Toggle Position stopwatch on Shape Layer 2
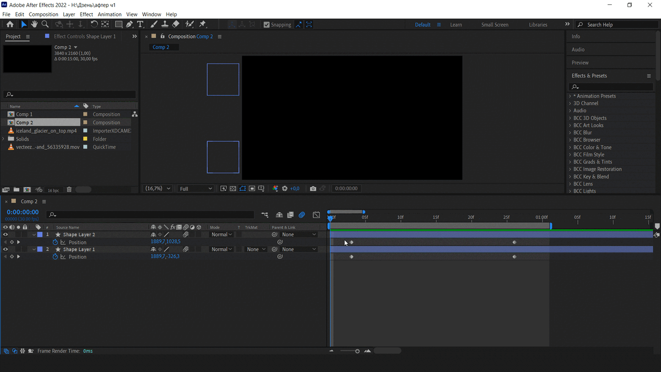 coord(55,242)
